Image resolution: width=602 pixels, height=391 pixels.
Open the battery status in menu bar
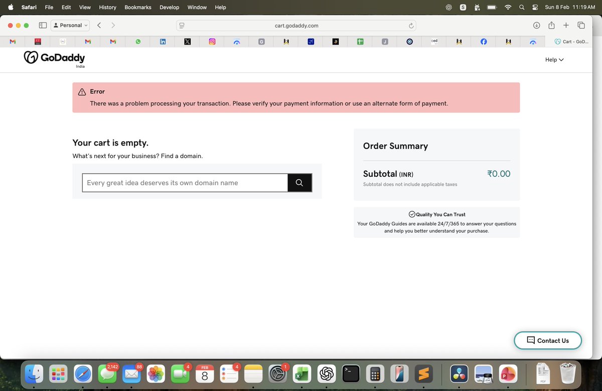pyautogui.click(x=492, y=7)
